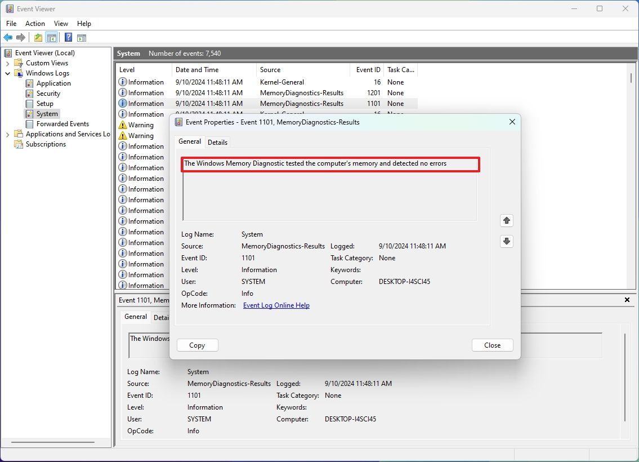
Task: Click the Copy button in Event Properties
Action: (x=197, y=345)
